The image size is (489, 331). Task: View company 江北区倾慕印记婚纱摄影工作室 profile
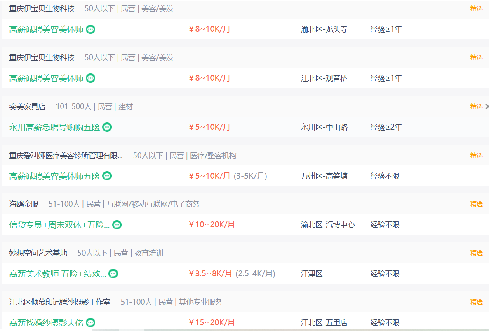[x=59, y=302]
